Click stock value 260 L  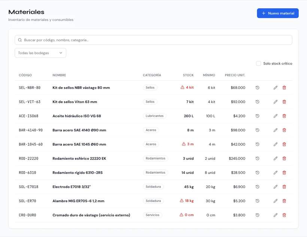click(x=189, y=116)
